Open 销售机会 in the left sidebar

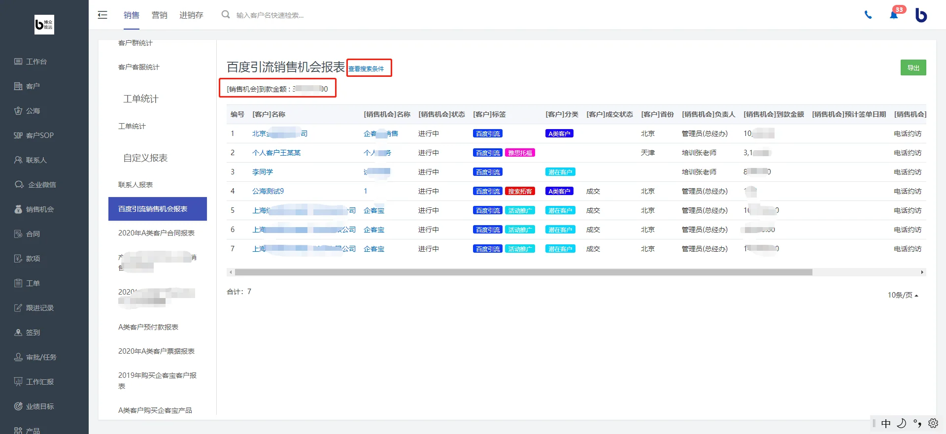[x=34, y=209]
